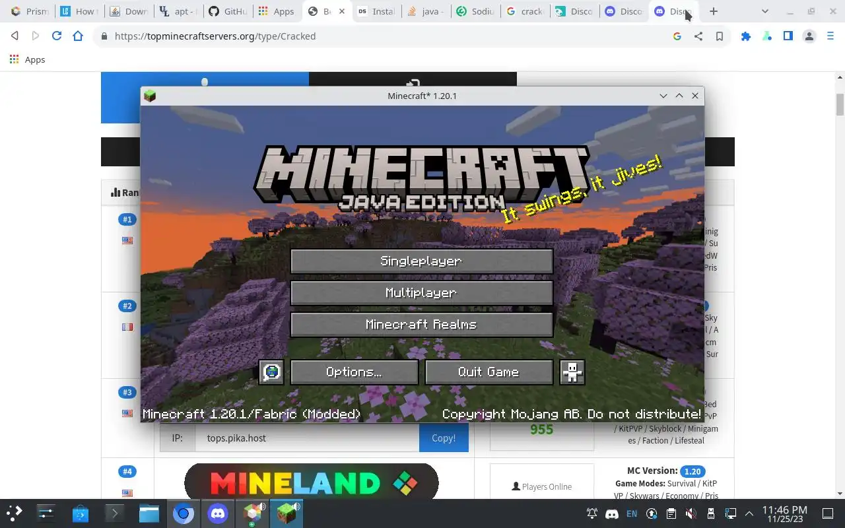Go to browser home page

click(x=78, y=36)
